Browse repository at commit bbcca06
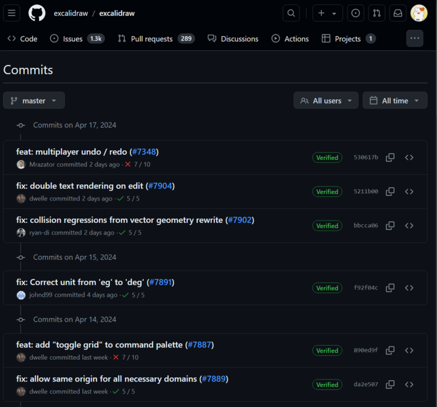This screenshot has width=437, height=407. [409, 226]
